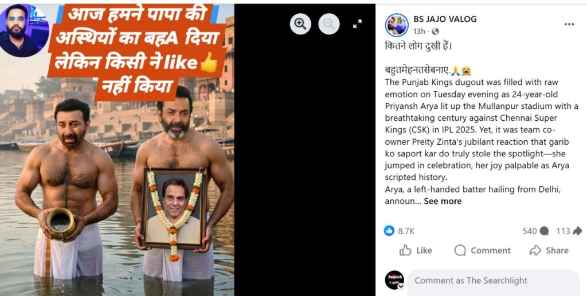Viewport: 587px width, 296px height.
Task: View the 540 comments count
Action: (535, 231)
